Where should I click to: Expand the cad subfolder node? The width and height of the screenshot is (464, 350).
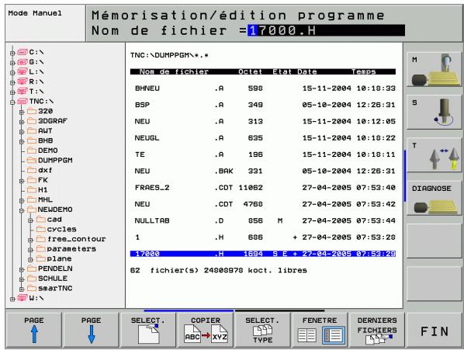click(x=30, y=220)
